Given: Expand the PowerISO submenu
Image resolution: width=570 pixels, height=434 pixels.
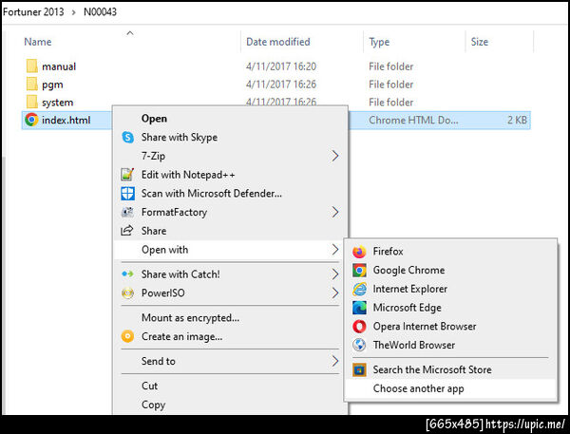Looking at the screenshot, I should pyautogui.click(x=334, y=293).
